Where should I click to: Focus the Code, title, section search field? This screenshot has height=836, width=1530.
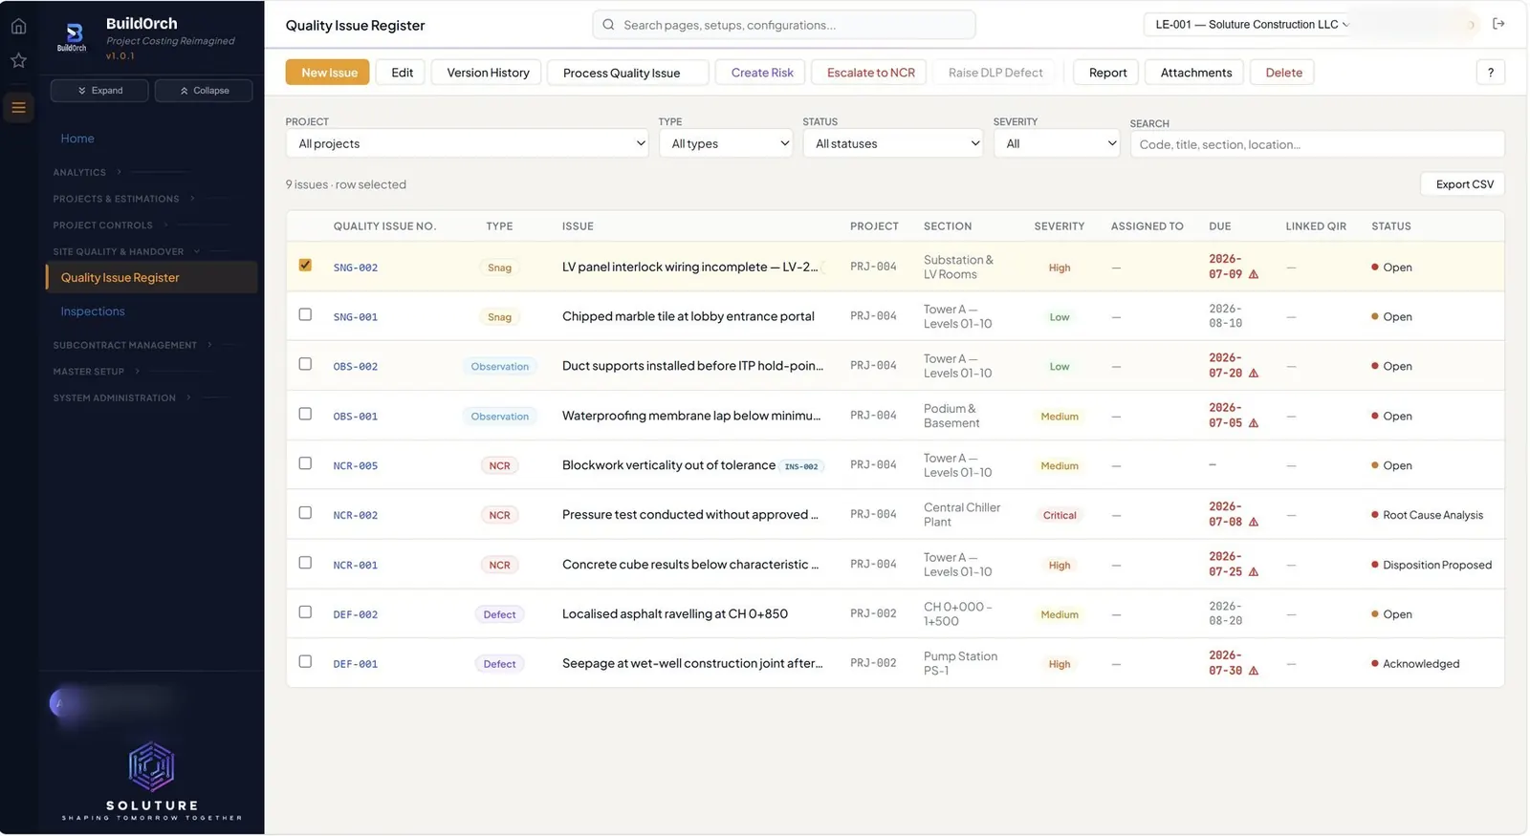pyautogui.click(x=1317, y=144)
